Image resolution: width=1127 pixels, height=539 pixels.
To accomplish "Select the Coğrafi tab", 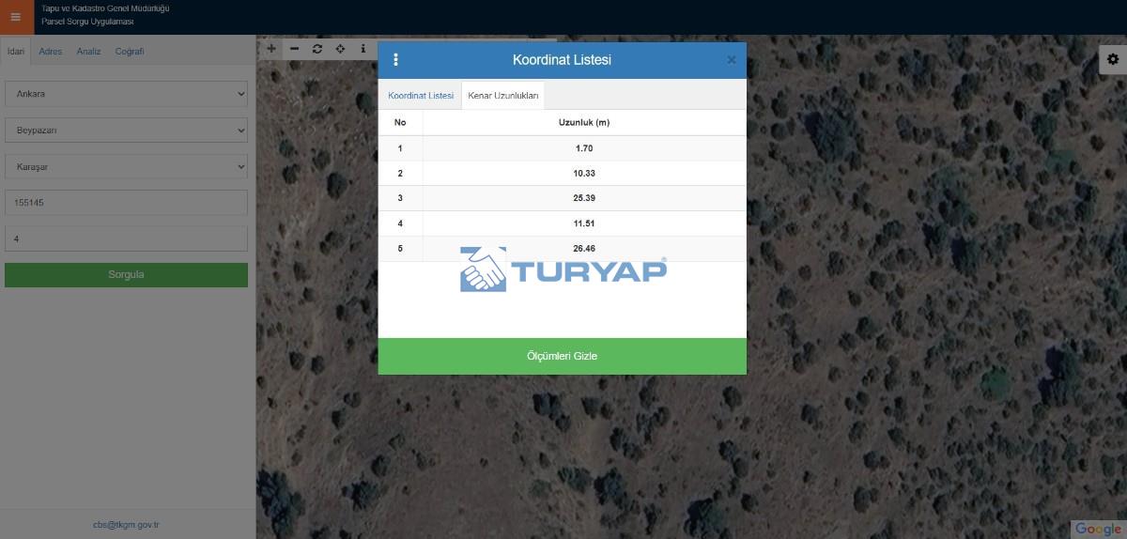I will pos(130,52).
